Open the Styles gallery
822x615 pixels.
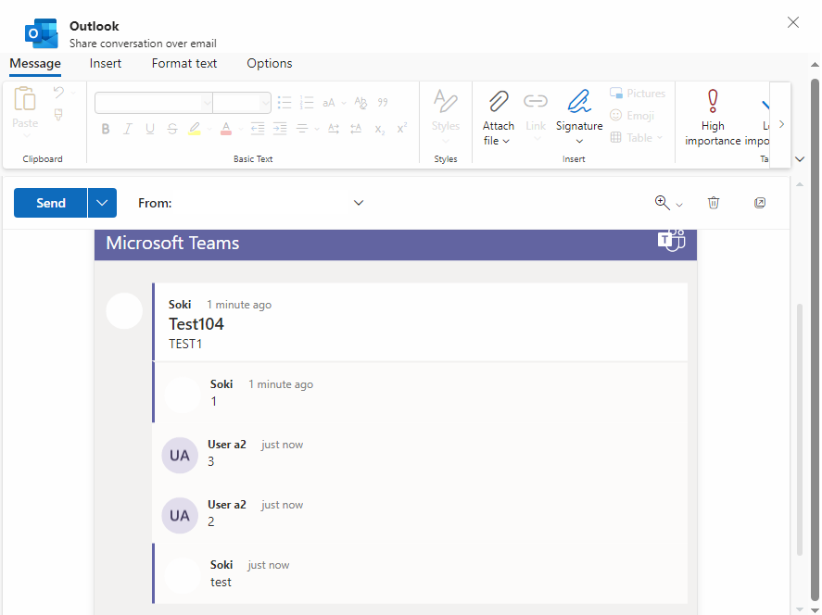(x=446, y=117)
